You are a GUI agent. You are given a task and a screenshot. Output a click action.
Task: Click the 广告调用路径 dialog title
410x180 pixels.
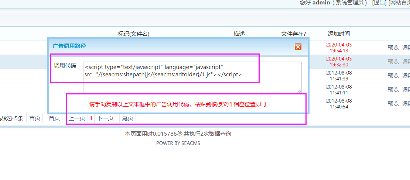tap(69, 46)
